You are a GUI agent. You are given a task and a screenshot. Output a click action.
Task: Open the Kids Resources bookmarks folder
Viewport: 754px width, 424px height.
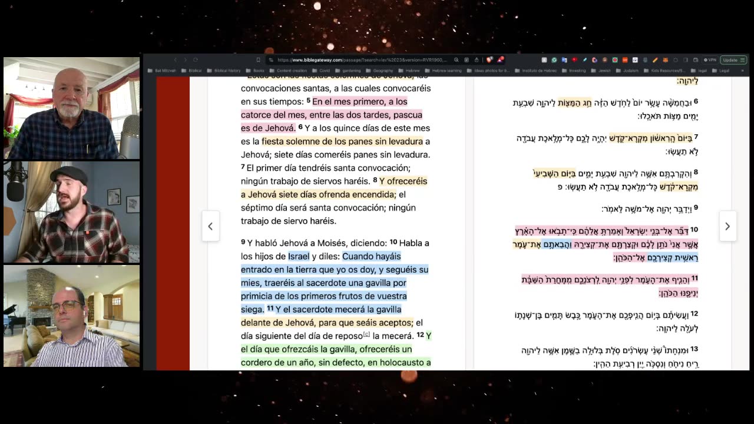tap(664, 71)
